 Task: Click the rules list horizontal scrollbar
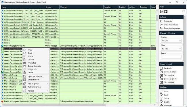tap(54, 105)
